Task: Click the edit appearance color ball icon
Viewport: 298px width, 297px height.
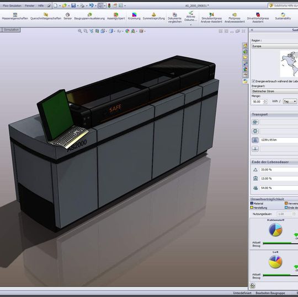Action: pyautogui.click(x=127, y=31)
